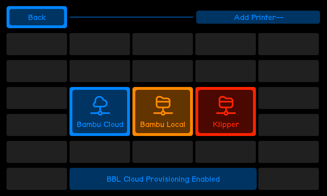Click the orange network folder icon
This screenshot has height=196, width=327.
[x=163, y=106]
